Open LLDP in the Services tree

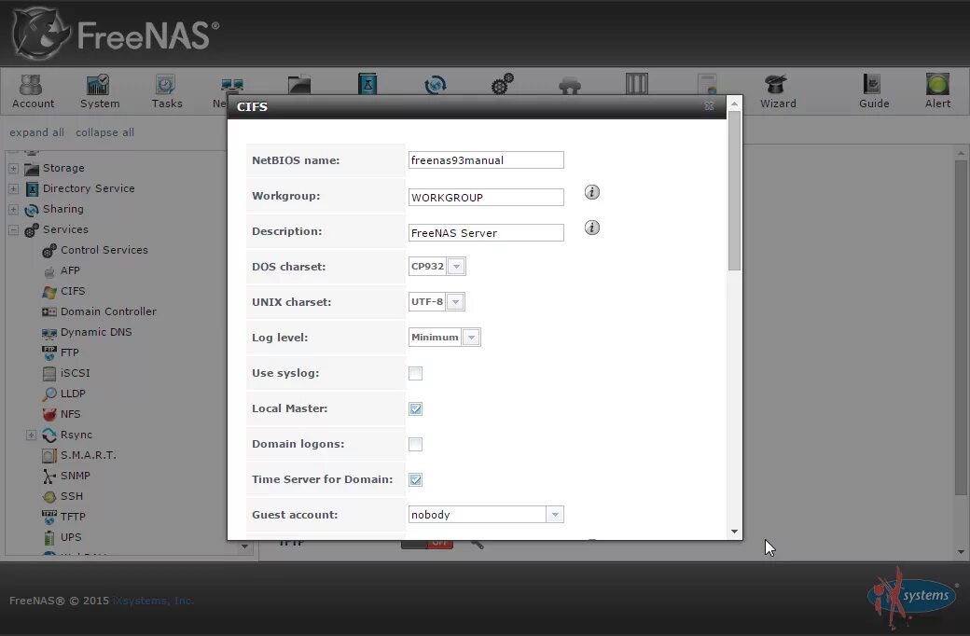[73, 394]
